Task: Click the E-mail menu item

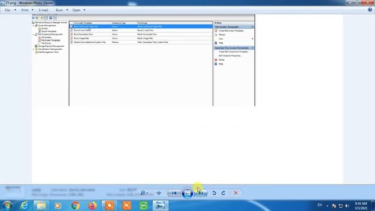Action: point(43,10)
